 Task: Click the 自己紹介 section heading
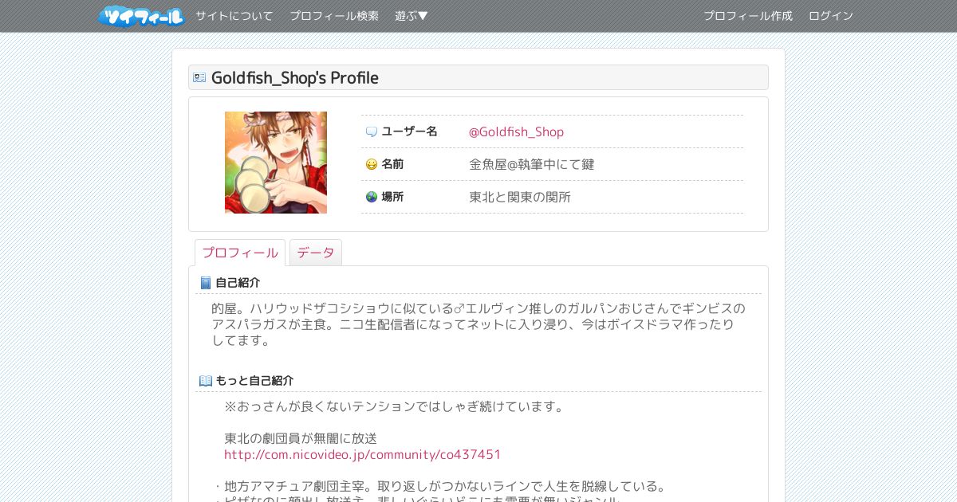point(238,283)
